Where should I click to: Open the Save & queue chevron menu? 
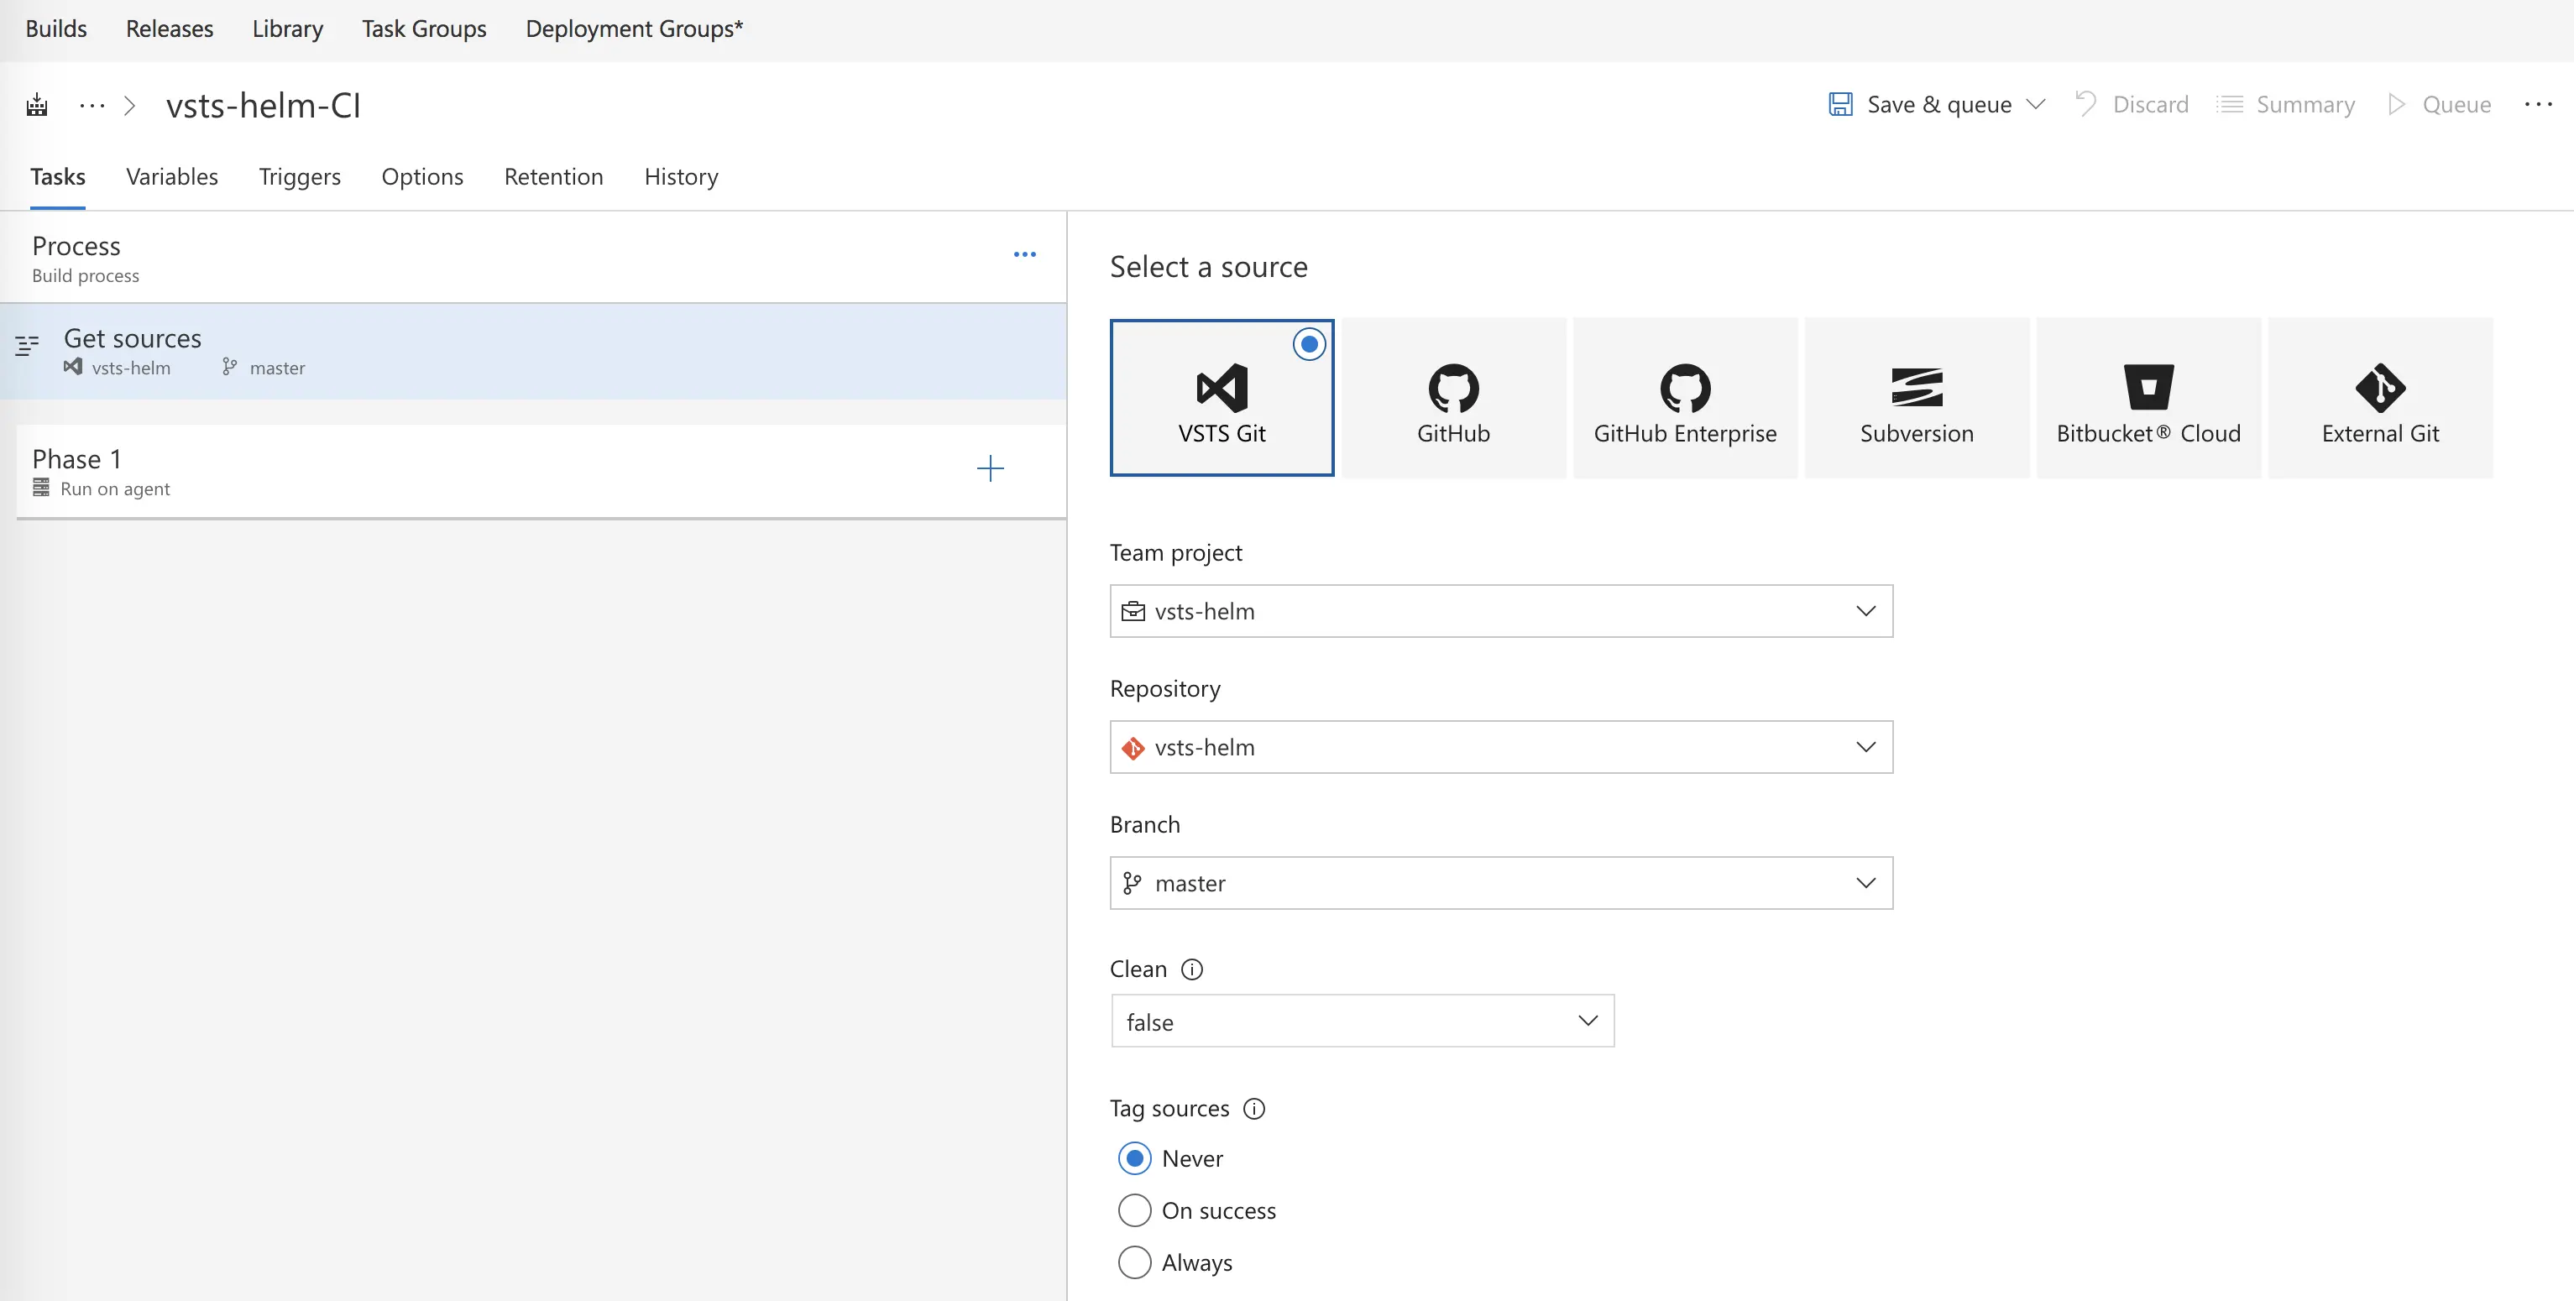(2035, 104)
